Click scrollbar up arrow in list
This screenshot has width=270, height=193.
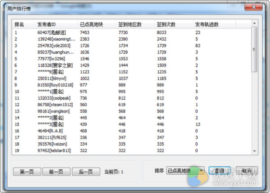tap(255, 23)
